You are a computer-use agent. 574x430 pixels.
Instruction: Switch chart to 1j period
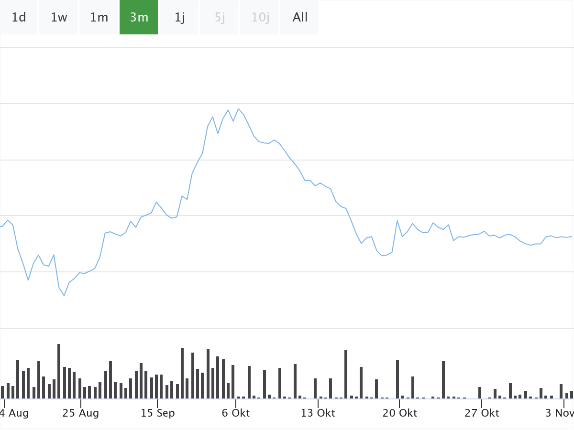[179, 18]
